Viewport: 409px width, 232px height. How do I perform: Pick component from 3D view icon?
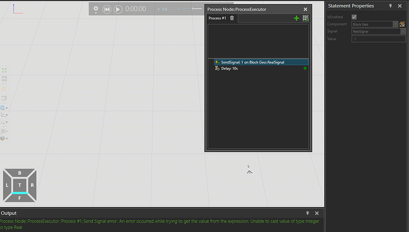click(402, 24)
